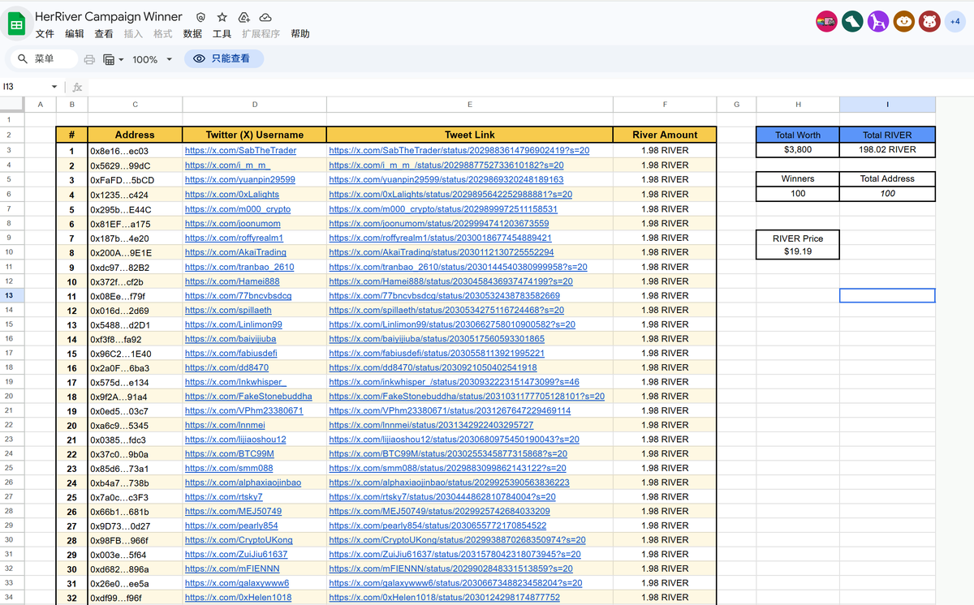The height and width of the screenshot is (605, 974).
Task: Click the 只能查看 view-only button
Action: pos(224,58)
